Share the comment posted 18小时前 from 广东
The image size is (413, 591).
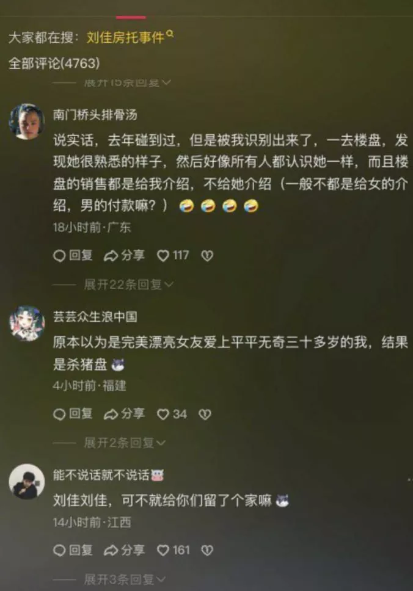(124, 256)
